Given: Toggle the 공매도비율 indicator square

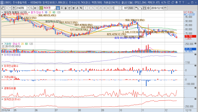Looking at the screenshot, I should pyautogui.click(x=2, y=88).
